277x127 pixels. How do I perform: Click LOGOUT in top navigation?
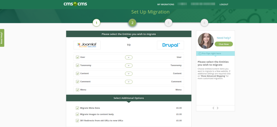coord(224,4)
